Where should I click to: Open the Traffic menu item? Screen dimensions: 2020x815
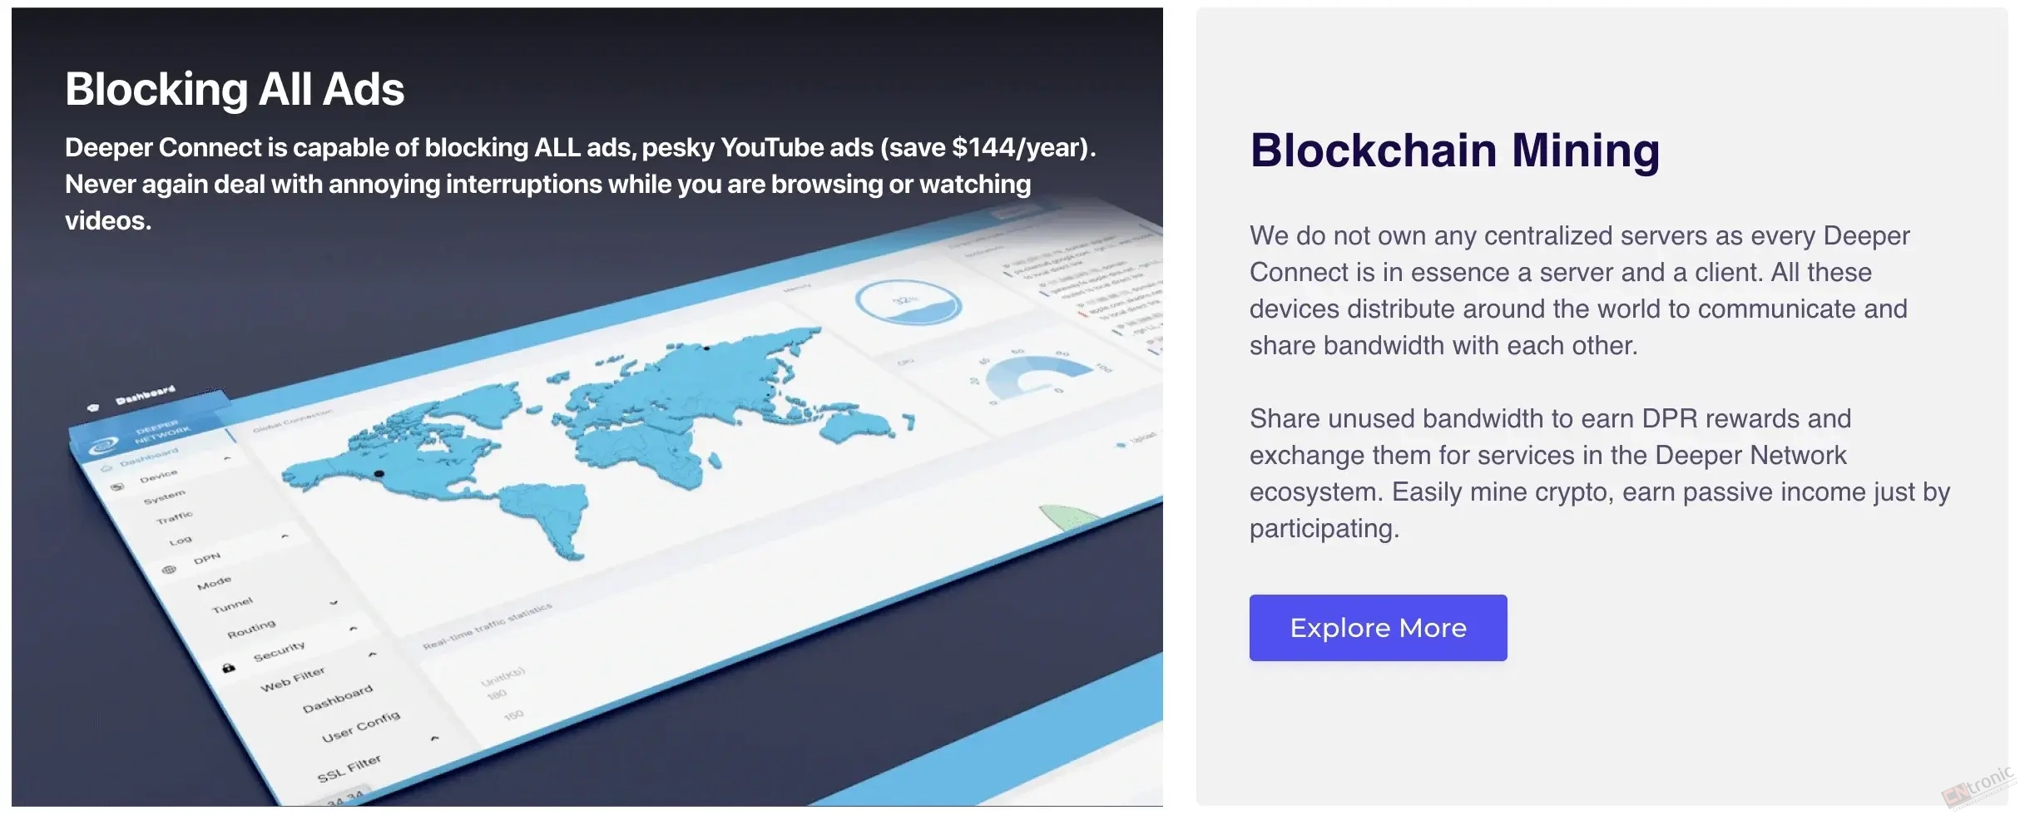point(175,517)
